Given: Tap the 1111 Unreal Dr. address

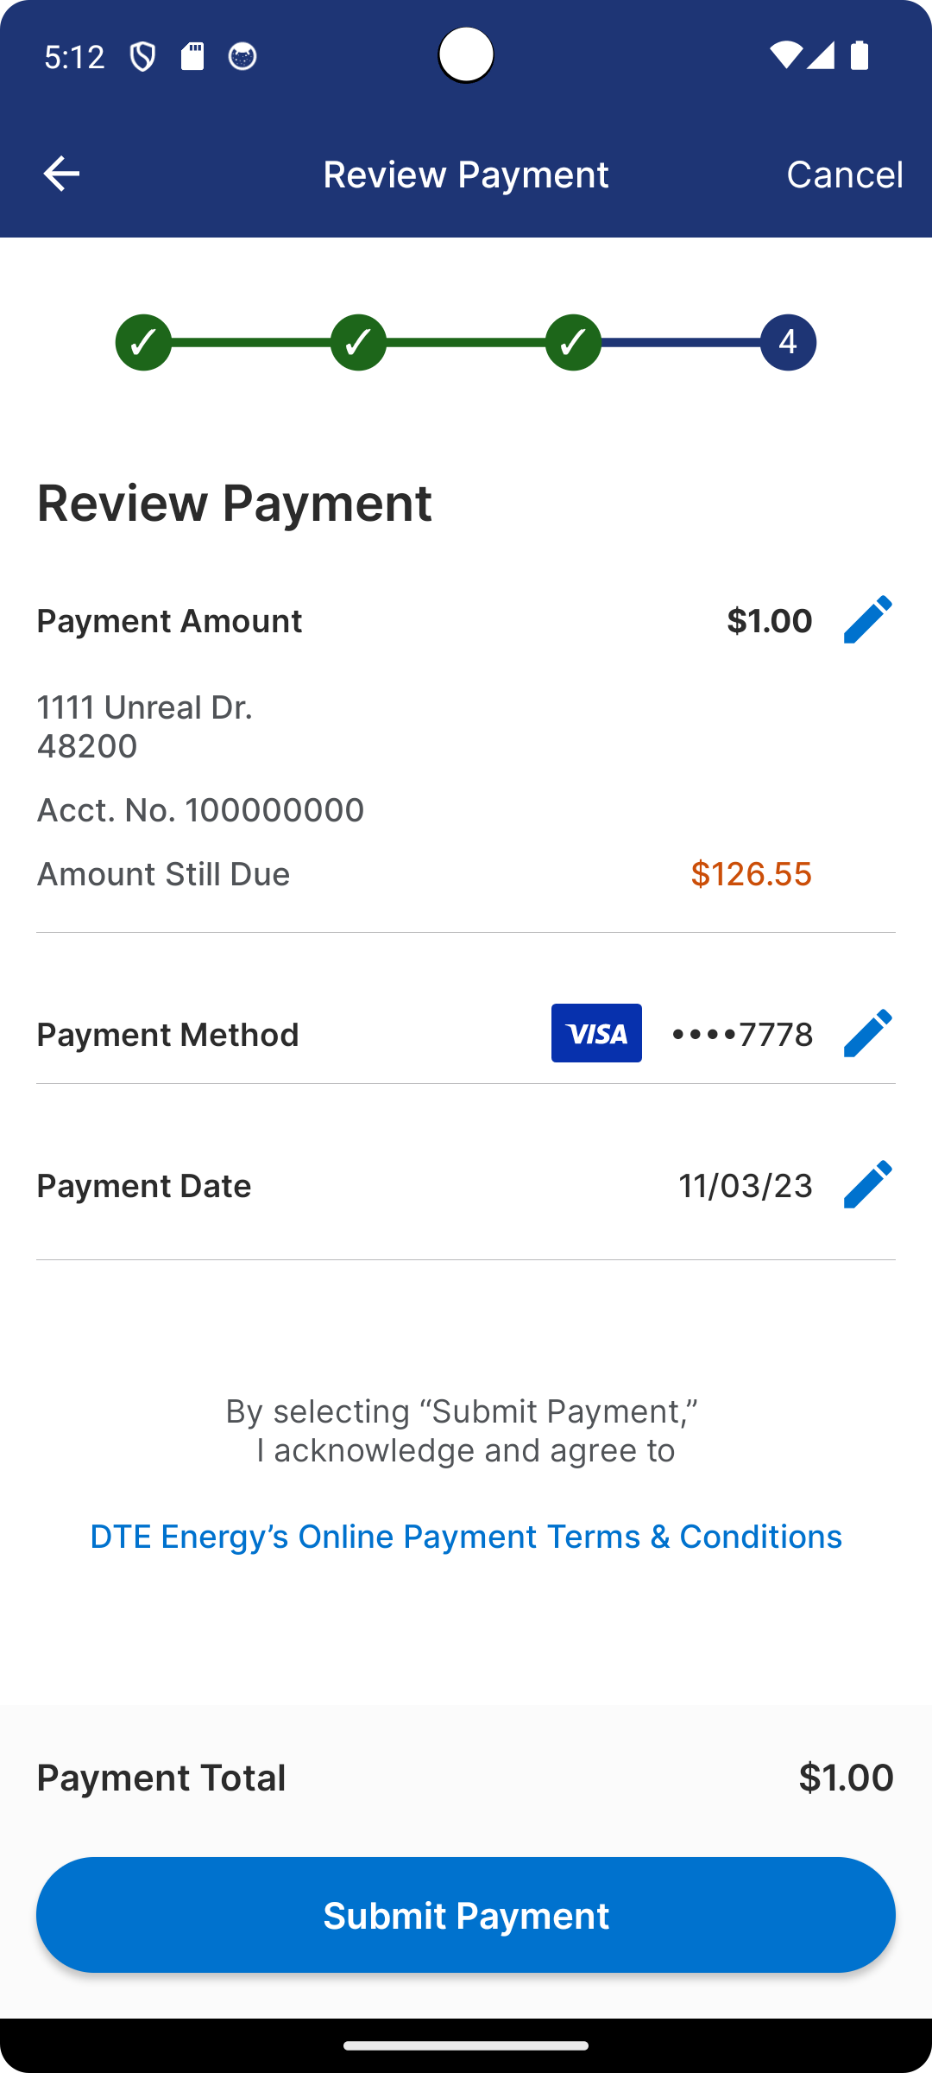Looking at the screenshot, I should click(x=145, y=707).
